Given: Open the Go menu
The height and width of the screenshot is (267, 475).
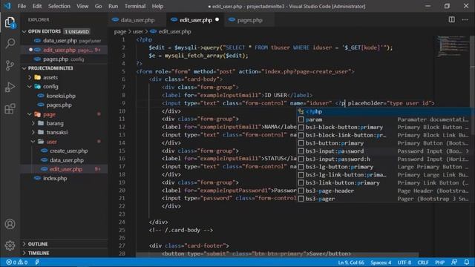Looking at the screenshot, I should click(98, 6).
